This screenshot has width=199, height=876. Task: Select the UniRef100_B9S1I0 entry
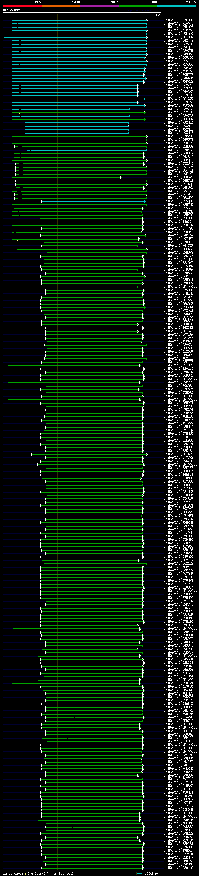pyautogui.click(x=178, y=61)
